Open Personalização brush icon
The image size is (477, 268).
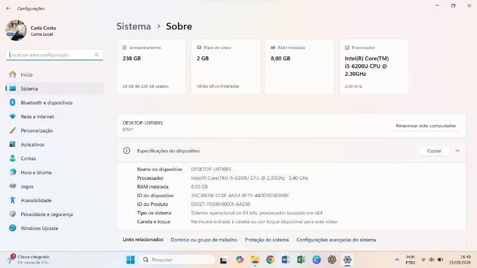click(x=12, y=130)
